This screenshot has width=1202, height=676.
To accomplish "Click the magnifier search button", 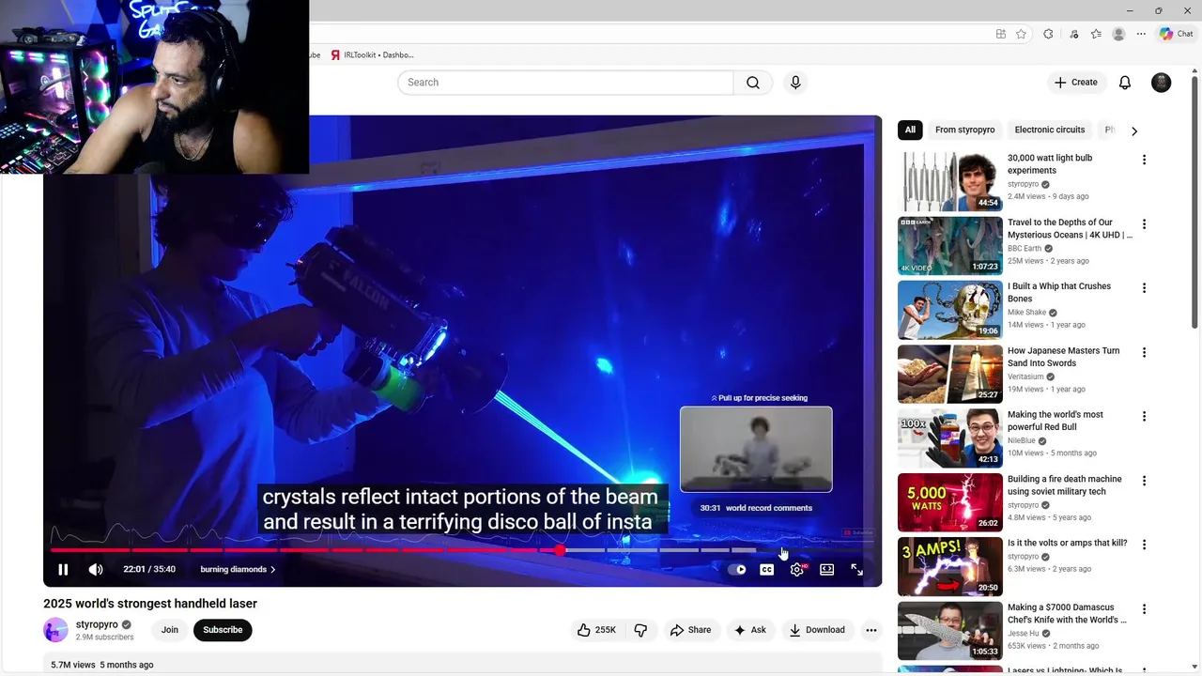I will pos(753,83).
